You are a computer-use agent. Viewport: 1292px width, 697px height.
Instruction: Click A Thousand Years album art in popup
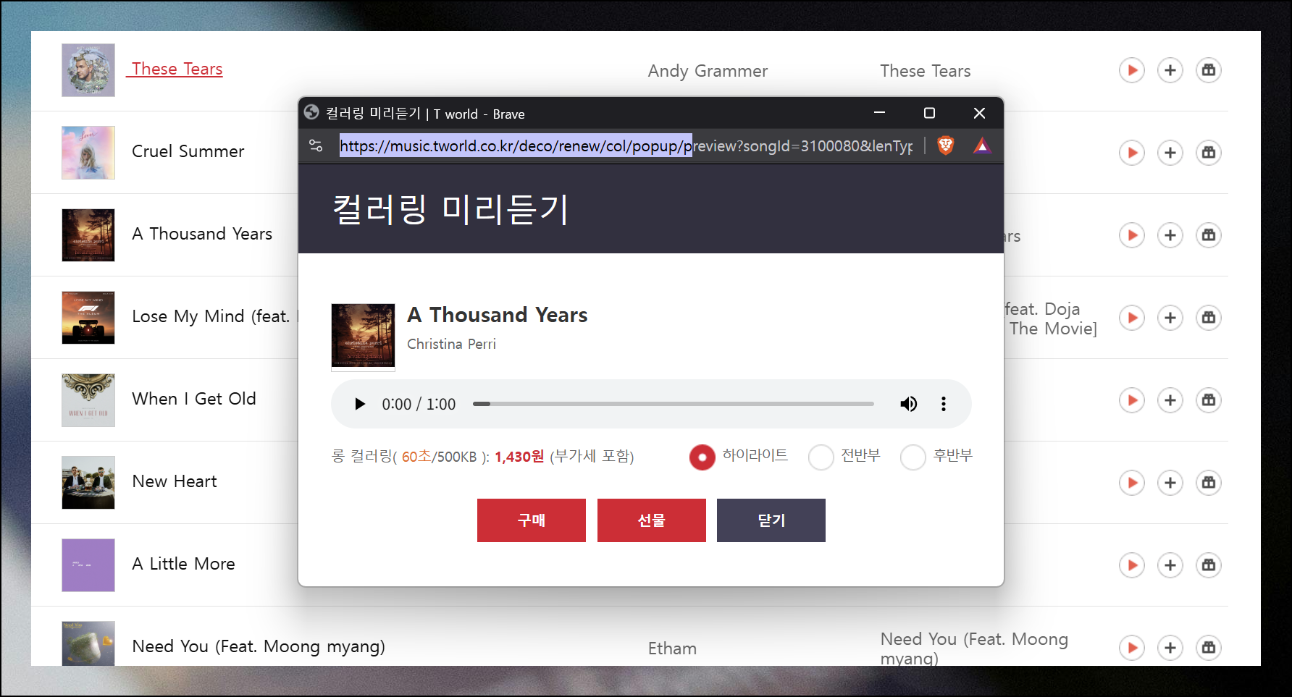pyautogui.click(x=363, y=337)
